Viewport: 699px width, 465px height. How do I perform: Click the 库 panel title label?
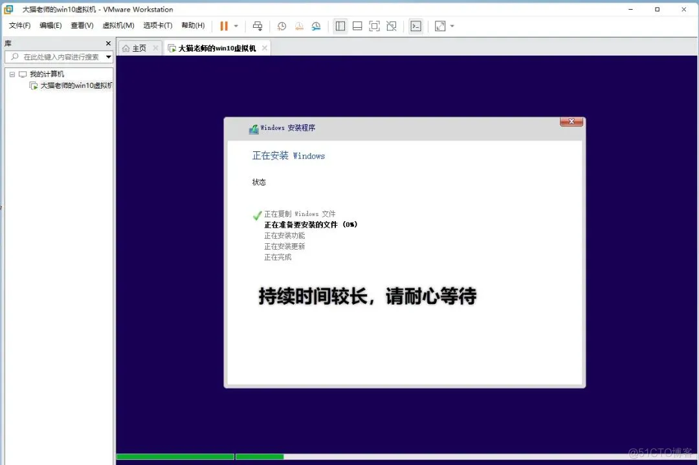tap(8, 43)
